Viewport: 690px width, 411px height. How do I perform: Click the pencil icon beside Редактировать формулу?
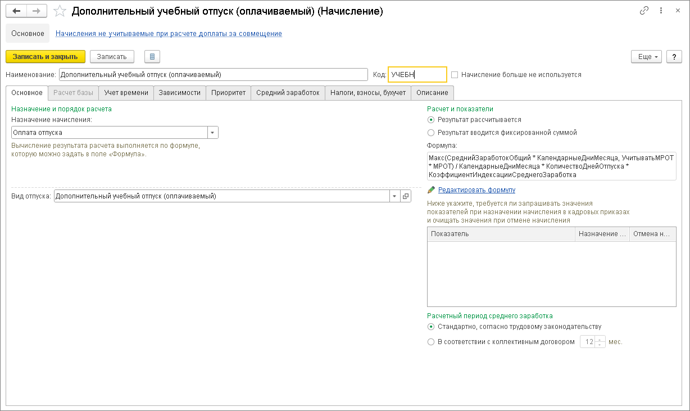coord(432,190)
